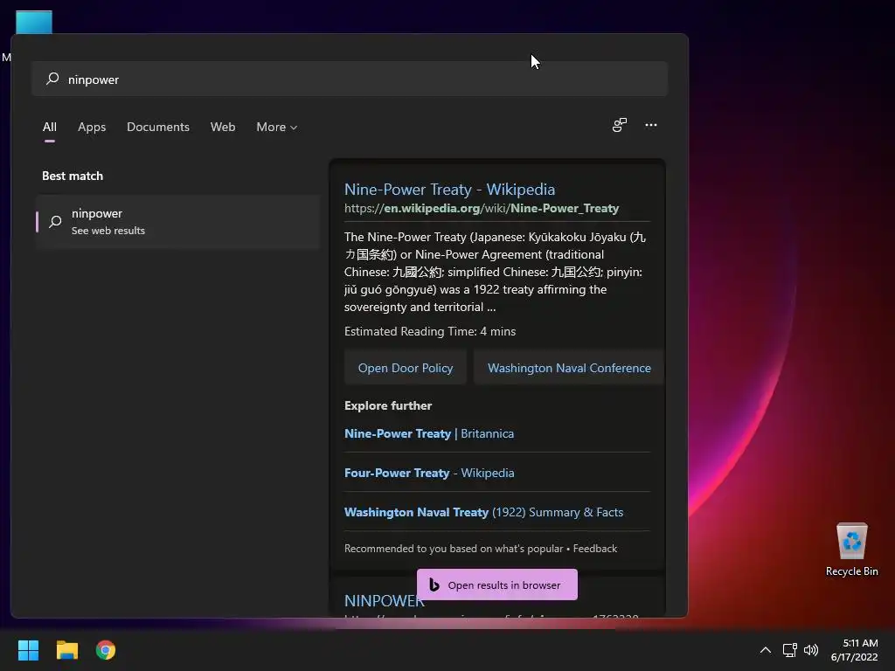This screenshot has height=671, width=895.
Task: Open Four-Power Treaty - Wikipedia link
Action: coord(428,473)
